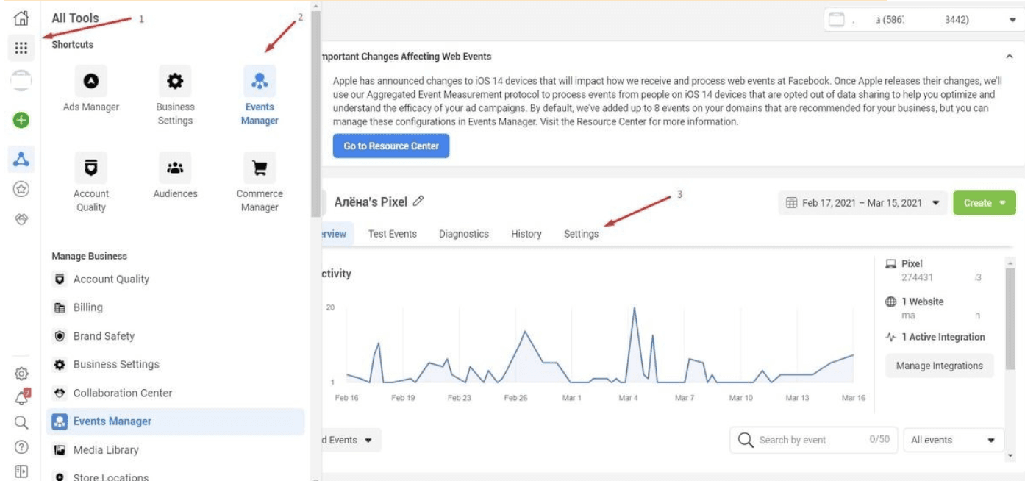The width and height of the screenshot is (1025, 481).
Task: Open the notifications bell icon
Action: click(x=21, y=398)
